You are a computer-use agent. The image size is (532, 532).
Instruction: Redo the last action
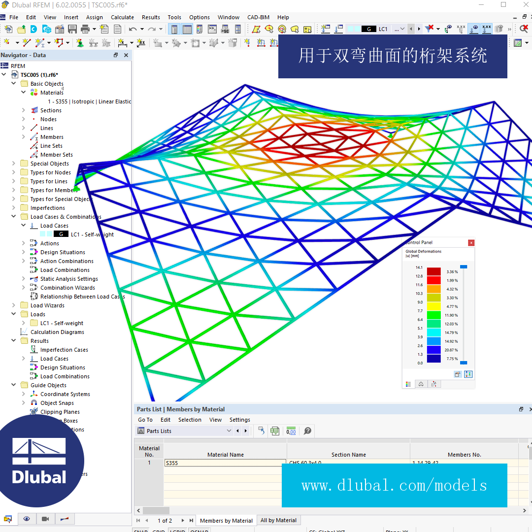point(152,30)
